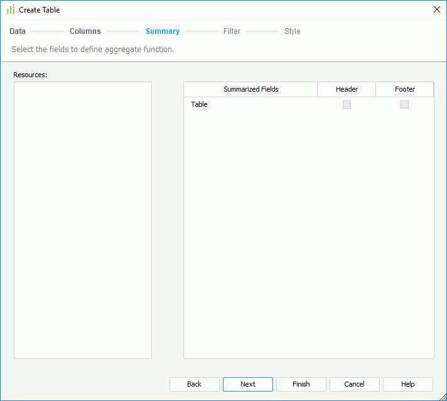447x401 pixels.
Task: Click the Cancel button
Action: click(x=354, y=384)
